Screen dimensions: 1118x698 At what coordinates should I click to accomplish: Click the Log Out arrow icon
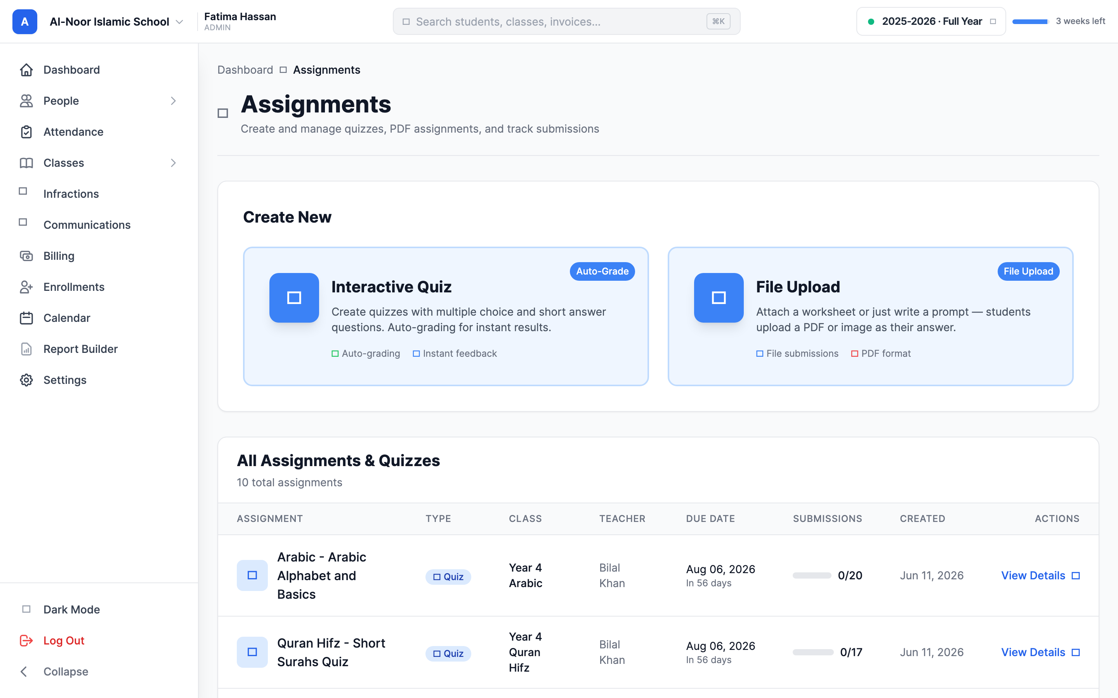click(x=26, y=640)
